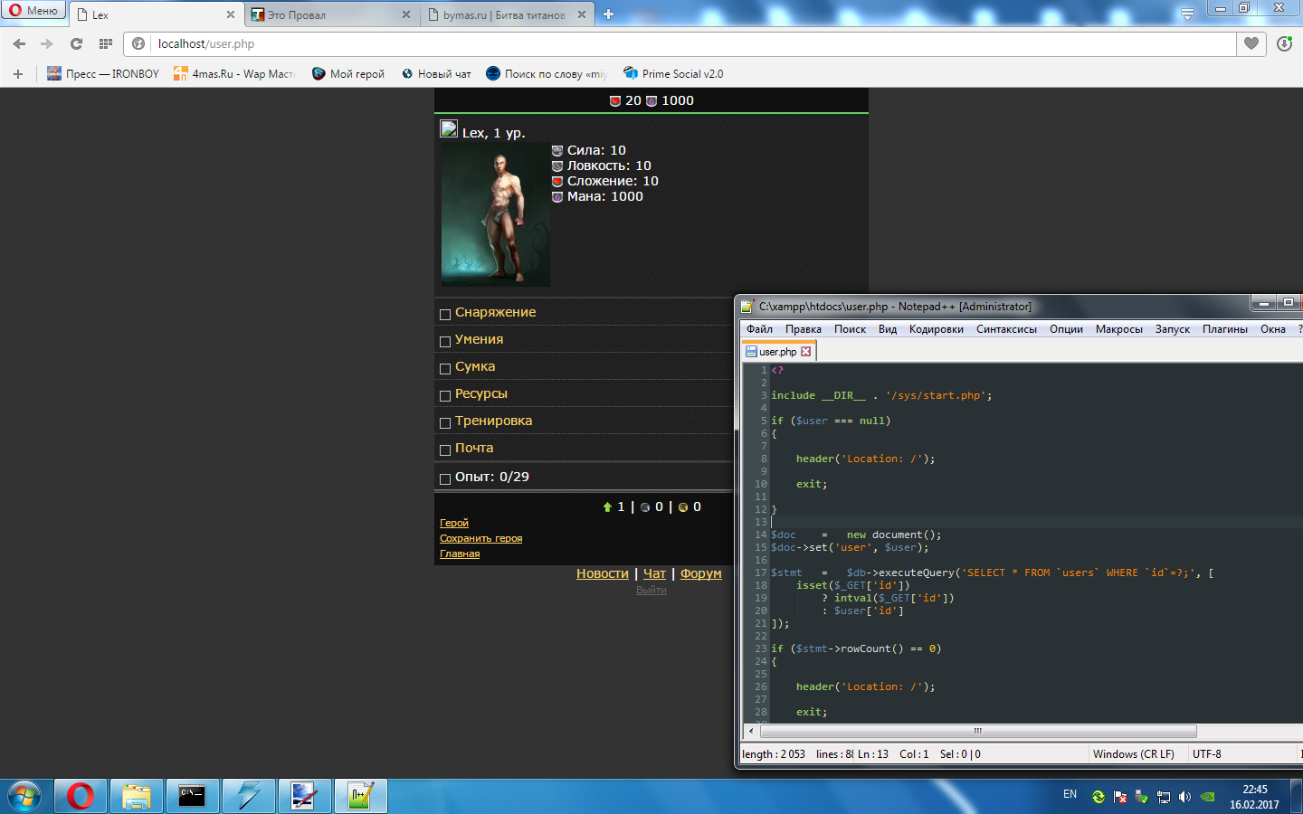
Task: Click the Lex hero avatar image
Action: click(x=495, y=215)
